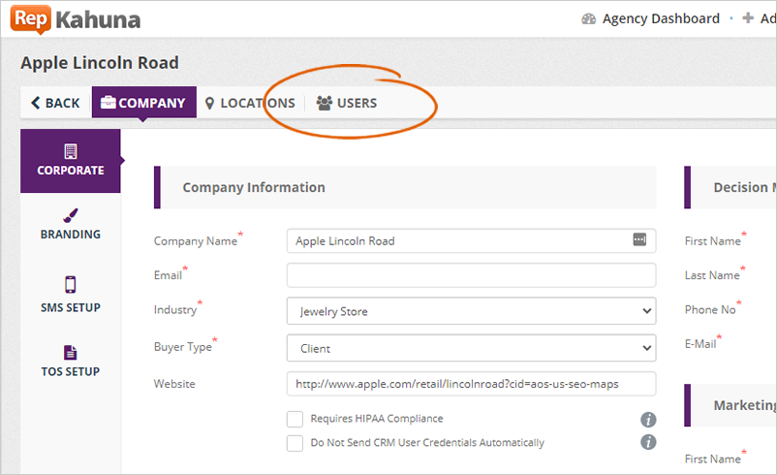Click the Website URL field

(x=471, y=384)
